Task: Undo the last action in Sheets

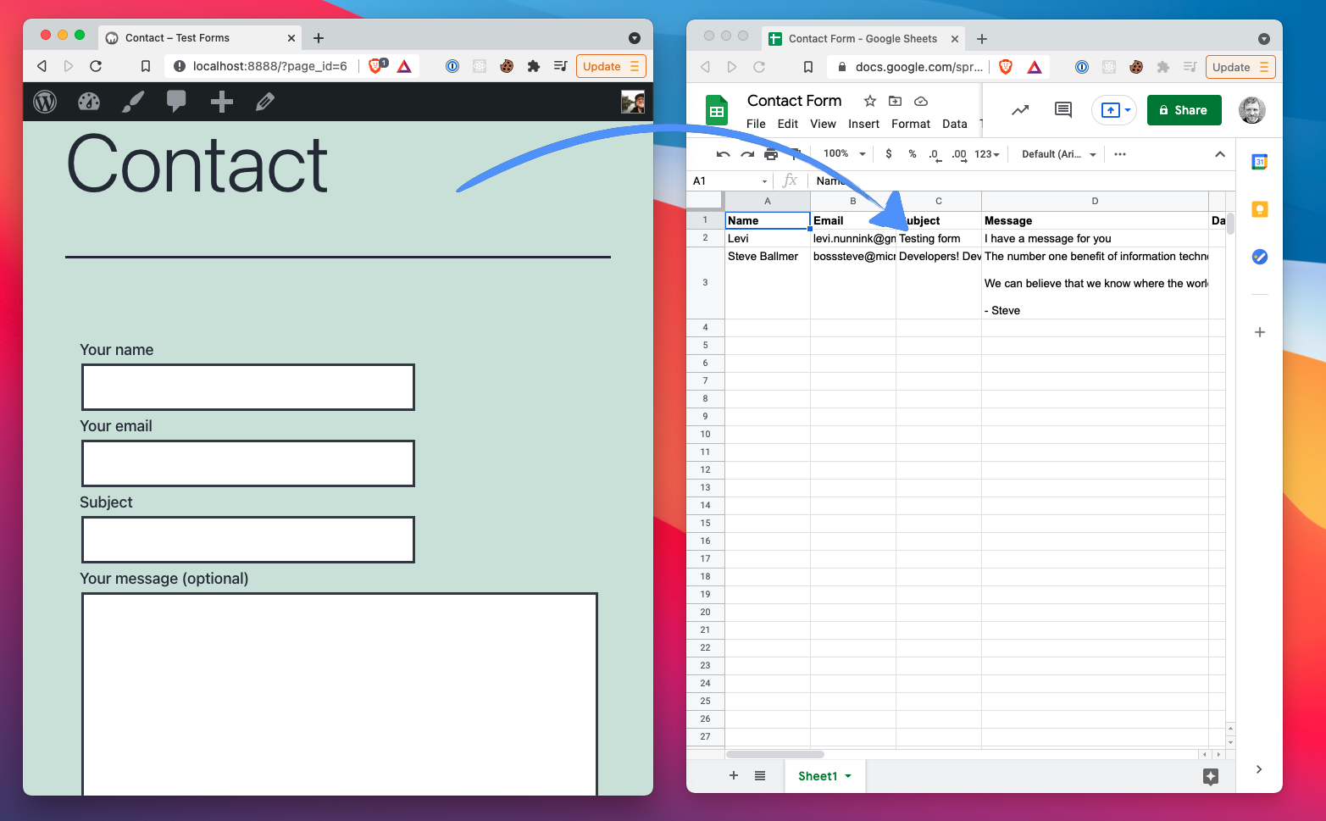Action: point(723,154)
